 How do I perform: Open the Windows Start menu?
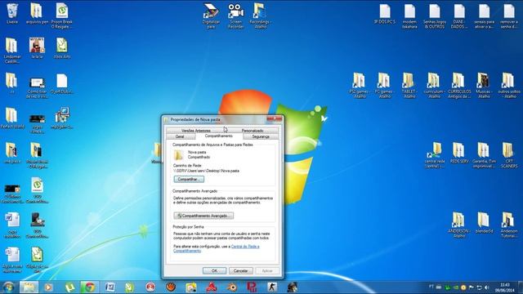8,287
